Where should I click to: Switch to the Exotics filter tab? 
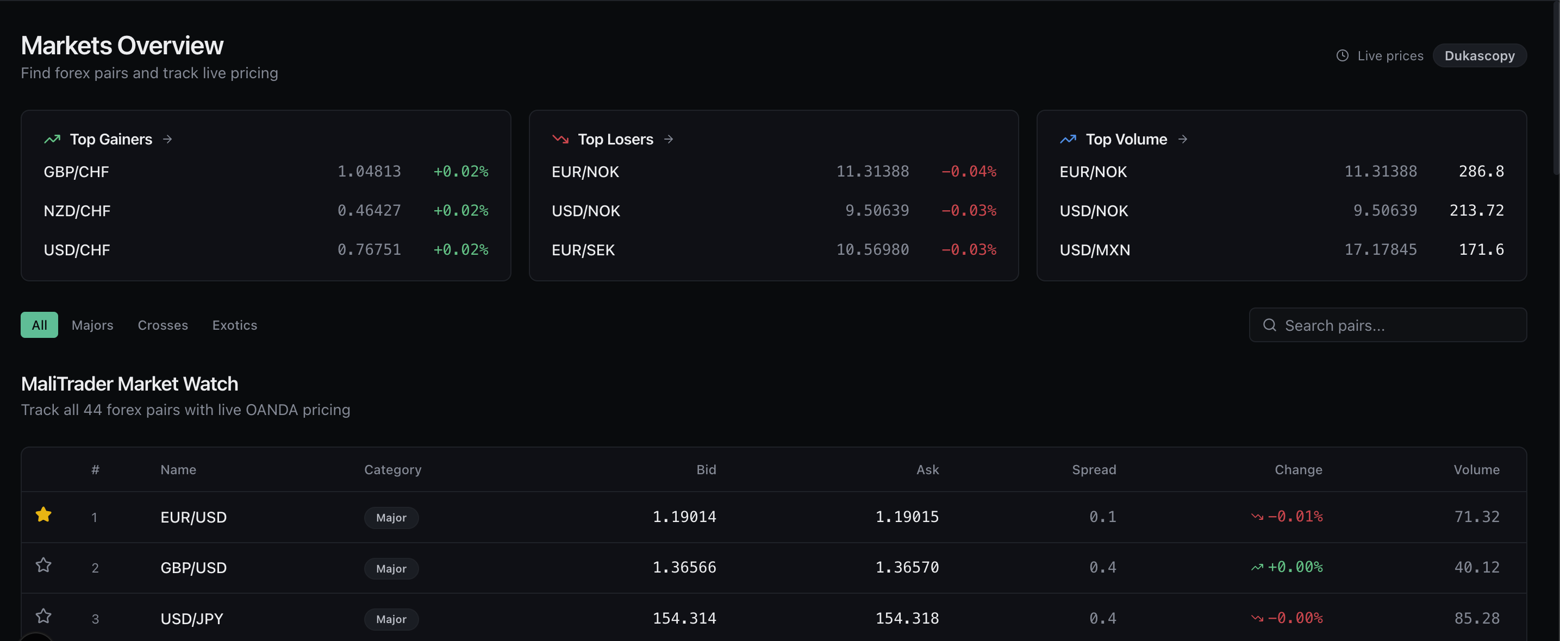point(235,324)
